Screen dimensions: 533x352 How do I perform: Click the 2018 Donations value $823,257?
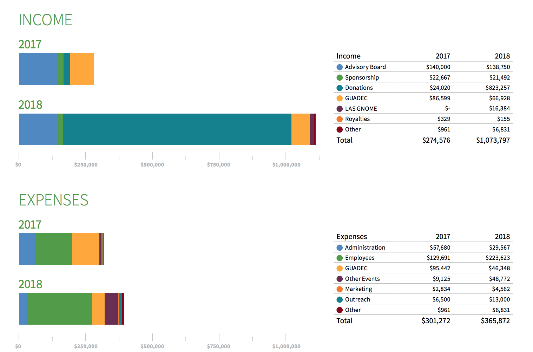point(498,88)
